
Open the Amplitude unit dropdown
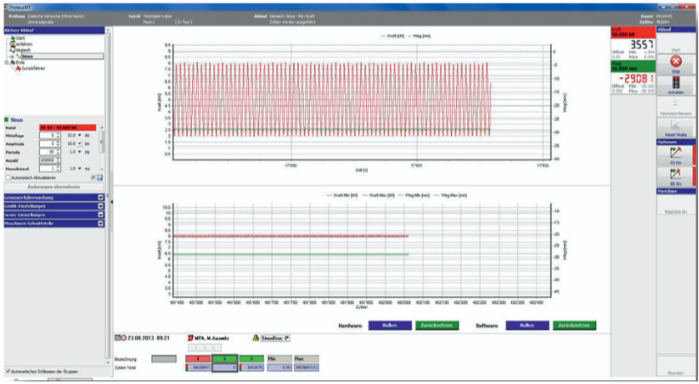(x=79, y=143)
